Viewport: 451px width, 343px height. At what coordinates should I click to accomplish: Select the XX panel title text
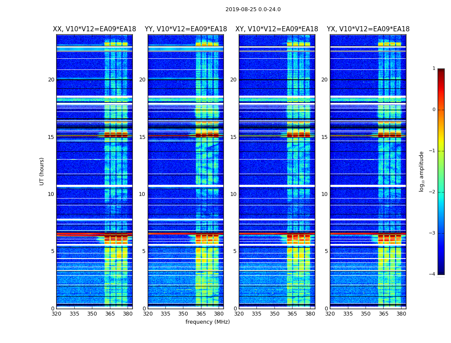tap(94, 29)
